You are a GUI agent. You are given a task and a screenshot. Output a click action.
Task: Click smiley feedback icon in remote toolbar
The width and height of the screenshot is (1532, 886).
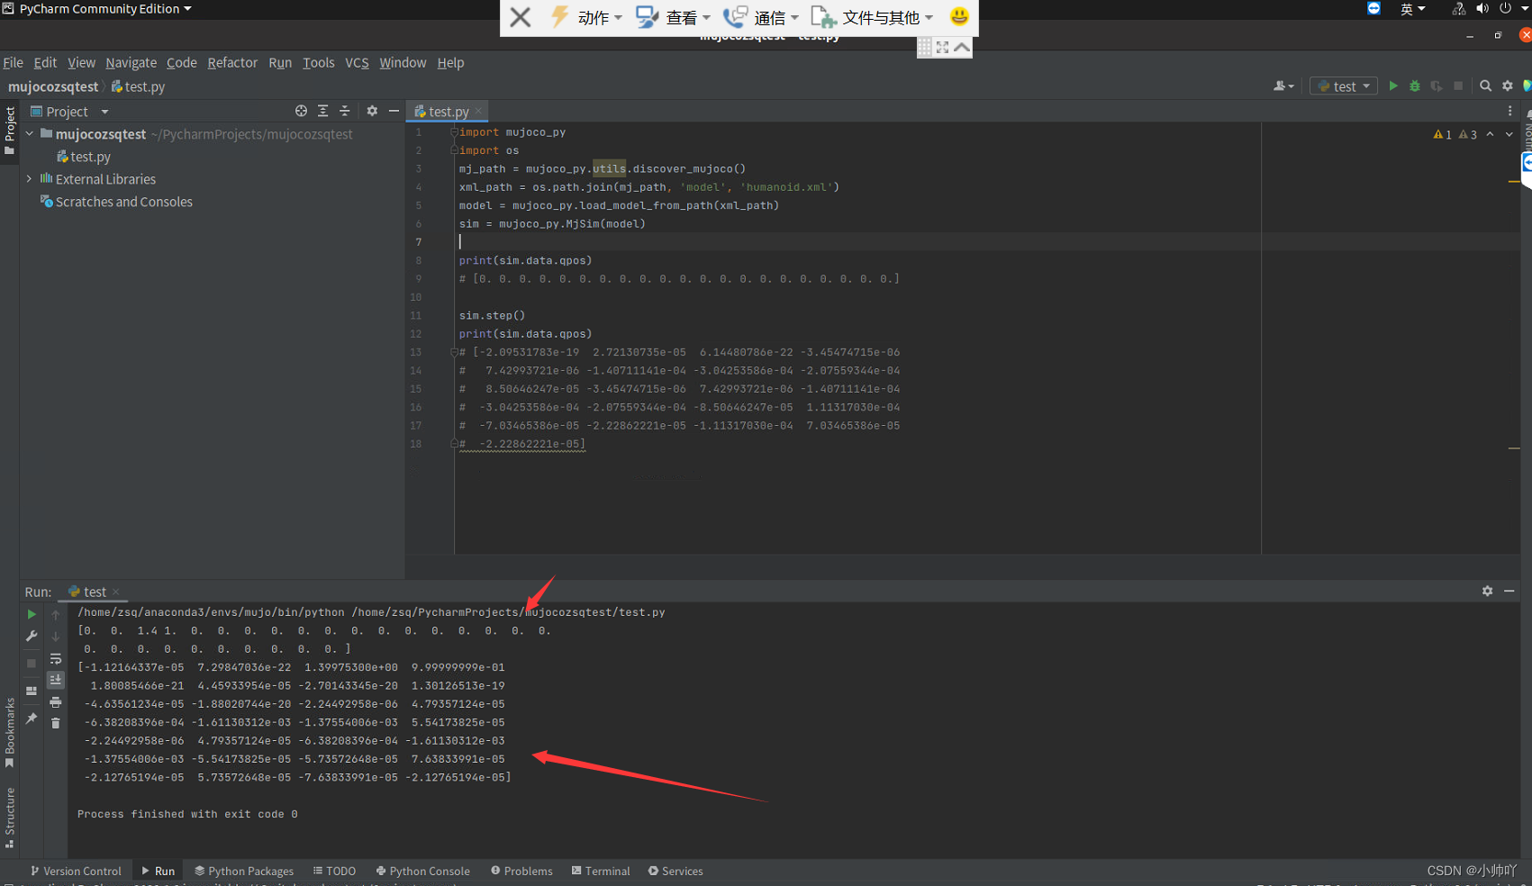[959, 16]
